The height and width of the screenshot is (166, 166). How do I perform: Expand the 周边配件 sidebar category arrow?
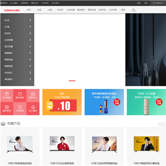pyautogui.click(x=30, y=79)
